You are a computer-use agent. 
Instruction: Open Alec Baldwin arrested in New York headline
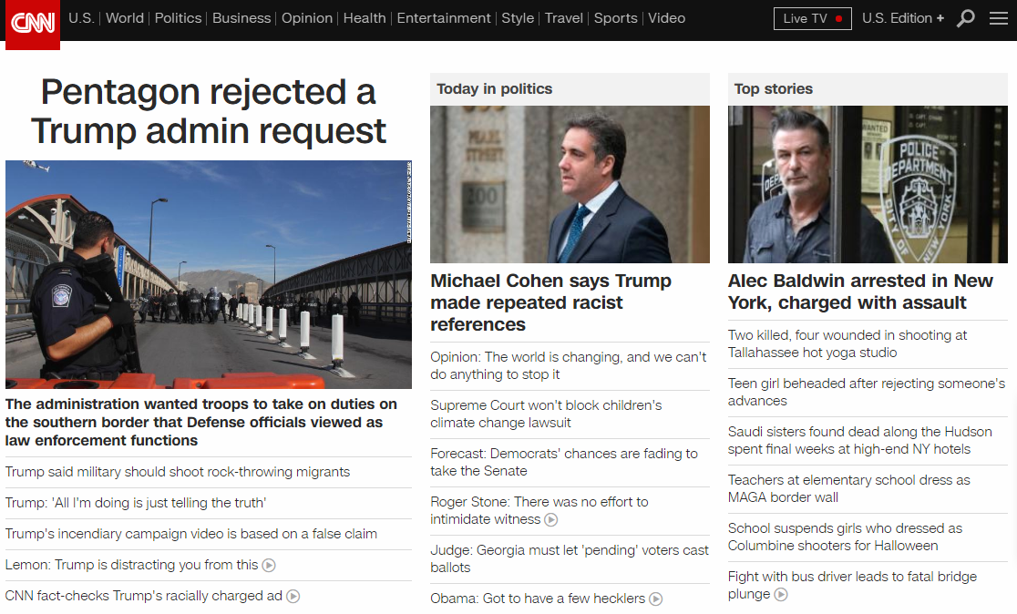(860, 292)
